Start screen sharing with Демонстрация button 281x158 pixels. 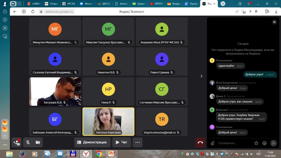pos(92,142)
